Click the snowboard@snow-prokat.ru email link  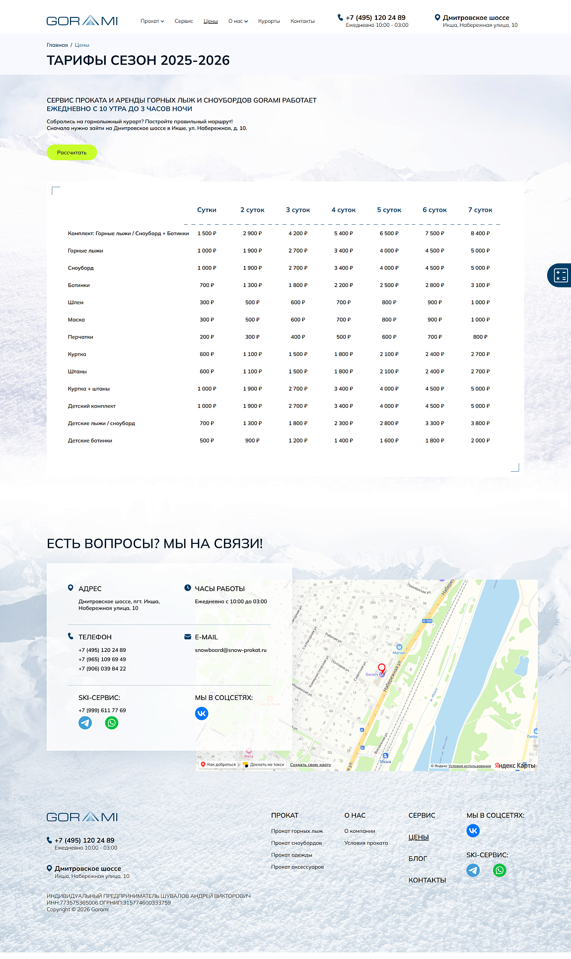coord(230,650)
